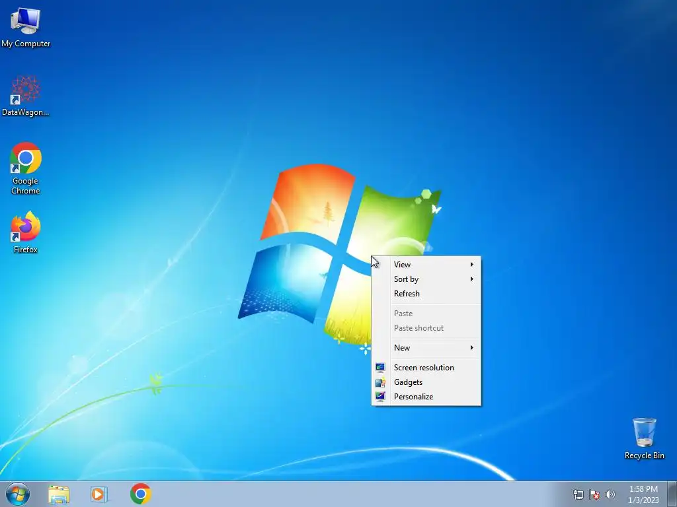Open Gadgets from the context menu
677x507 pixels.
(x=426, y=382)
